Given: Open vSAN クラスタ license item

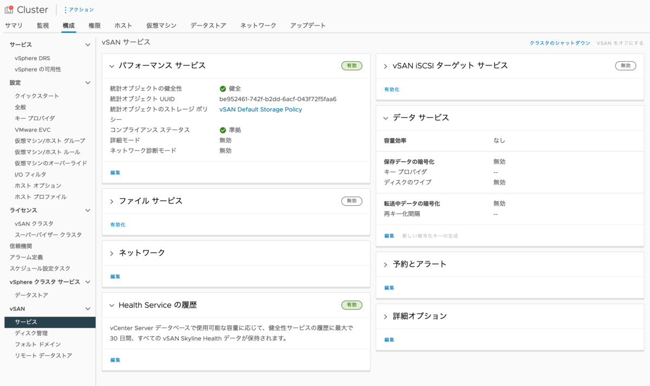Looking at the screenshot, I should click(34, 224).
